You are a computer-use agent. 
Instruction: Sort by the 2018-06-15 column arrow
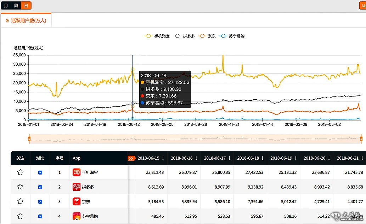(163, 158)
